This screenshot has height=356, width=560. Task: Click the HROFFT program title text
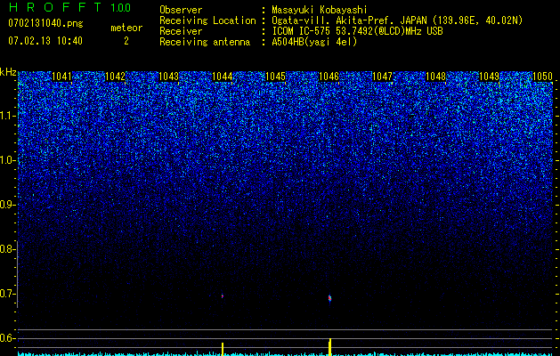click(55, 7)
